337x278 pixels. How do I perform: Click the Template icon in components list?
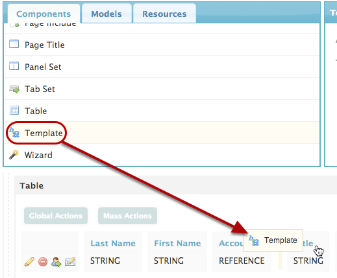click(14, 132)
